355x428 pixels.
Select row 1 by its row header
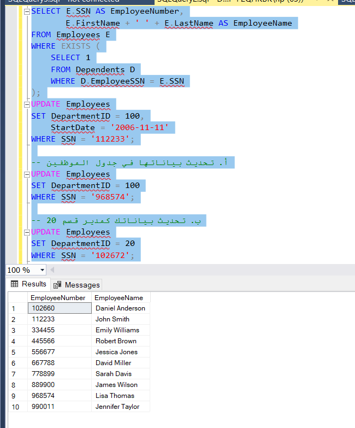point(16,308)
